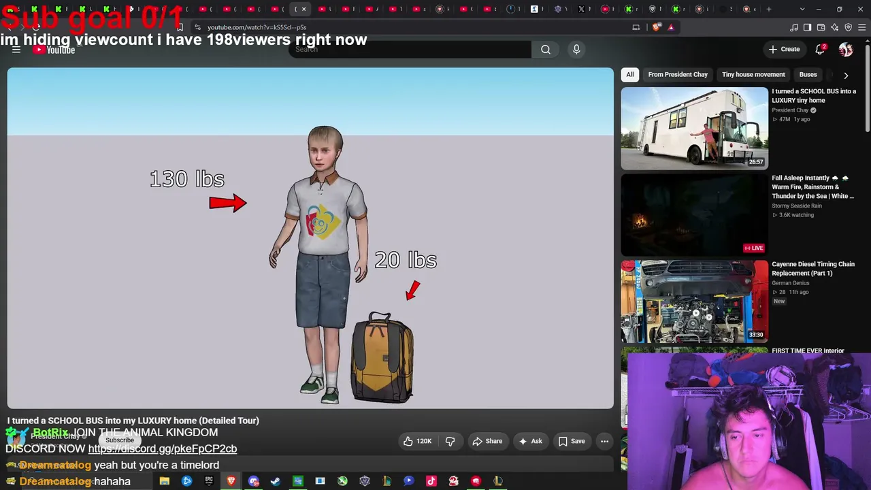The height and width of the screenshot is (490, 871).
Task: Toggle the Brave sidebar panel icon
Action: click(x=807, y=27)
